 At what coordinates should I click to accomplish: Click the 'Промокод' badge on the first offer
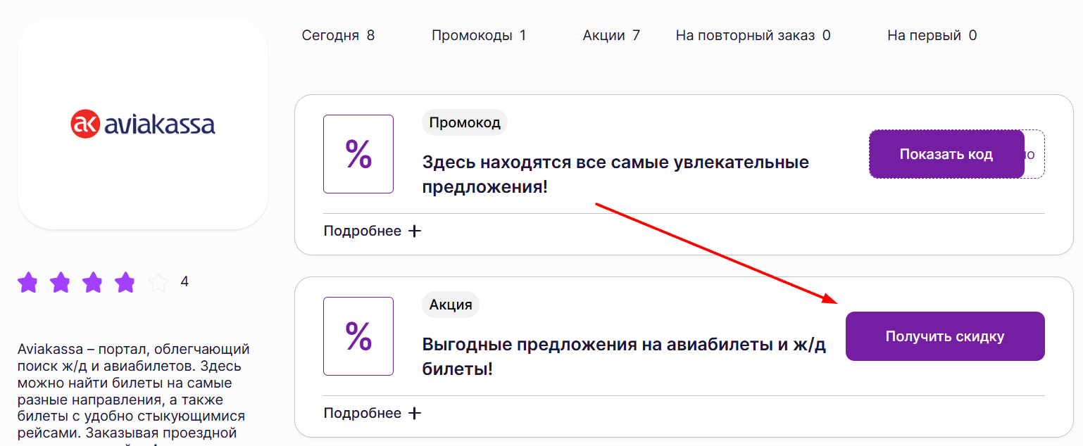click(465, 122)
